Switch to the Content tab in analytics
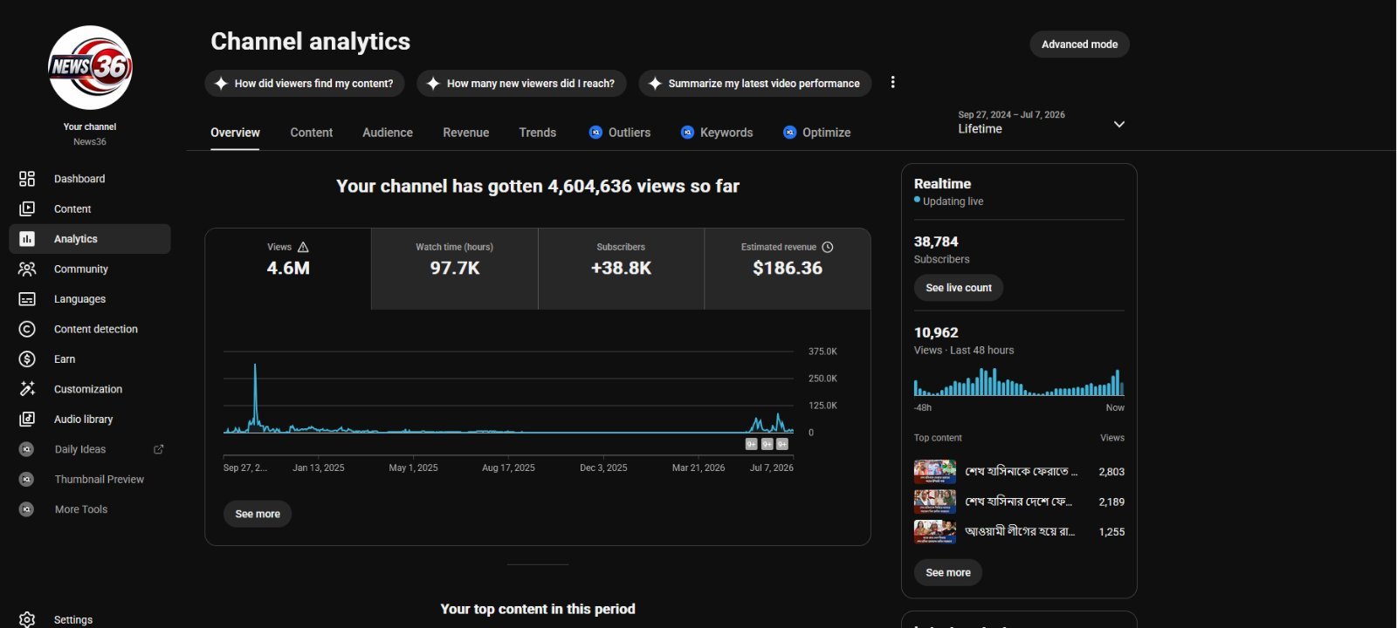 [312, 133]
